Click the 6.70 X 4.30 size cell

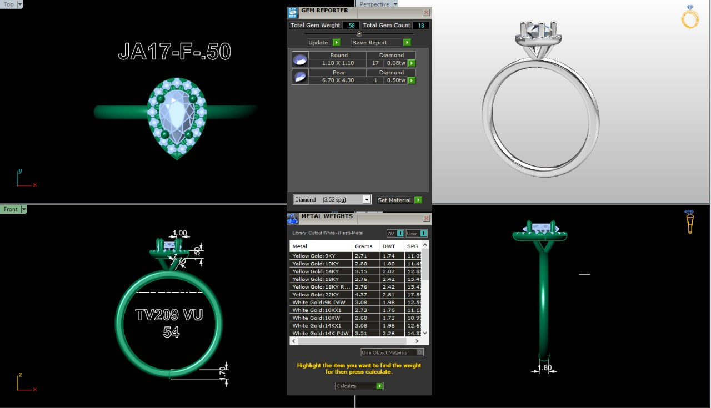click(x=338, y=80)
